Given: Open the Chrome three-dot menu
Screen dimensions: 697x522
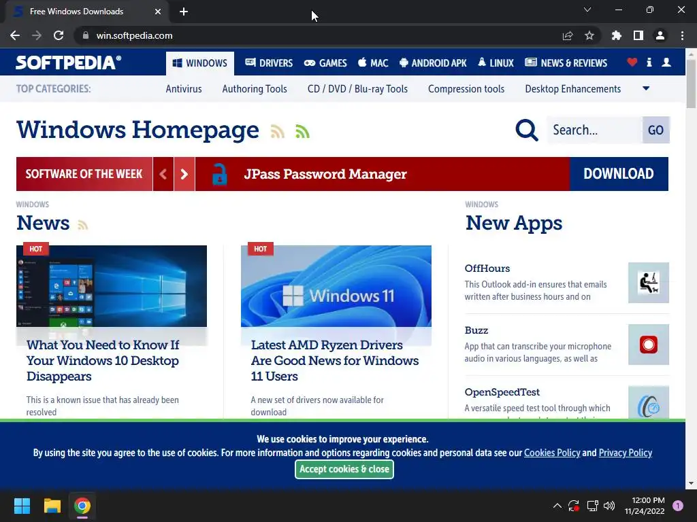Looking at the screenshot, I should pyautogui.click(x=682, y=35).
